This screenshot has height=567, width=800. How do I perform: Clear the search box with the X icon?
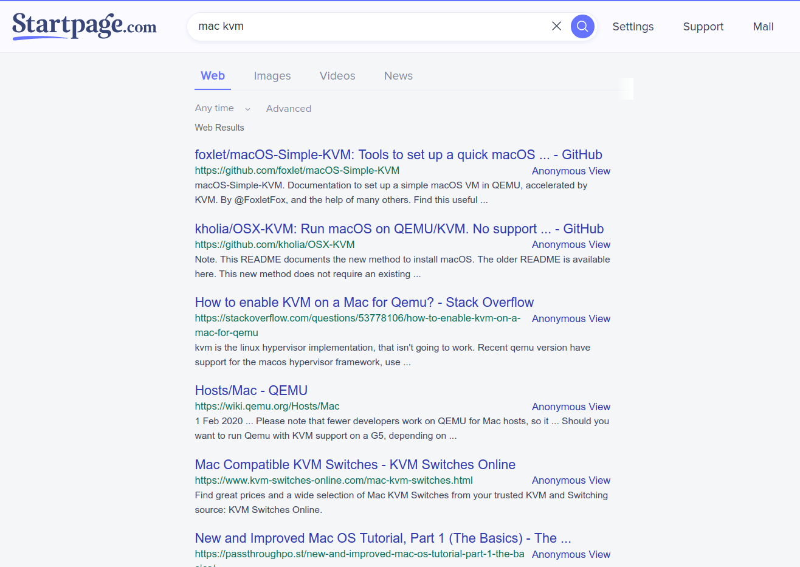556,26
